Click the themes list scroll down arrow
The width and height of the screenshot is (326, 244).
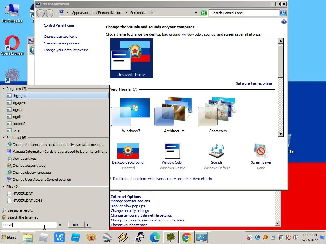[281, 134]
